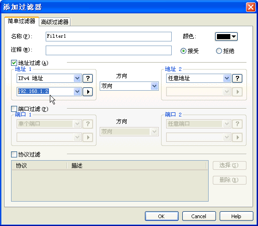Click the arrow button next to 192.168.1.2
The width and height of the screenshot is (258, 226).
88,92
